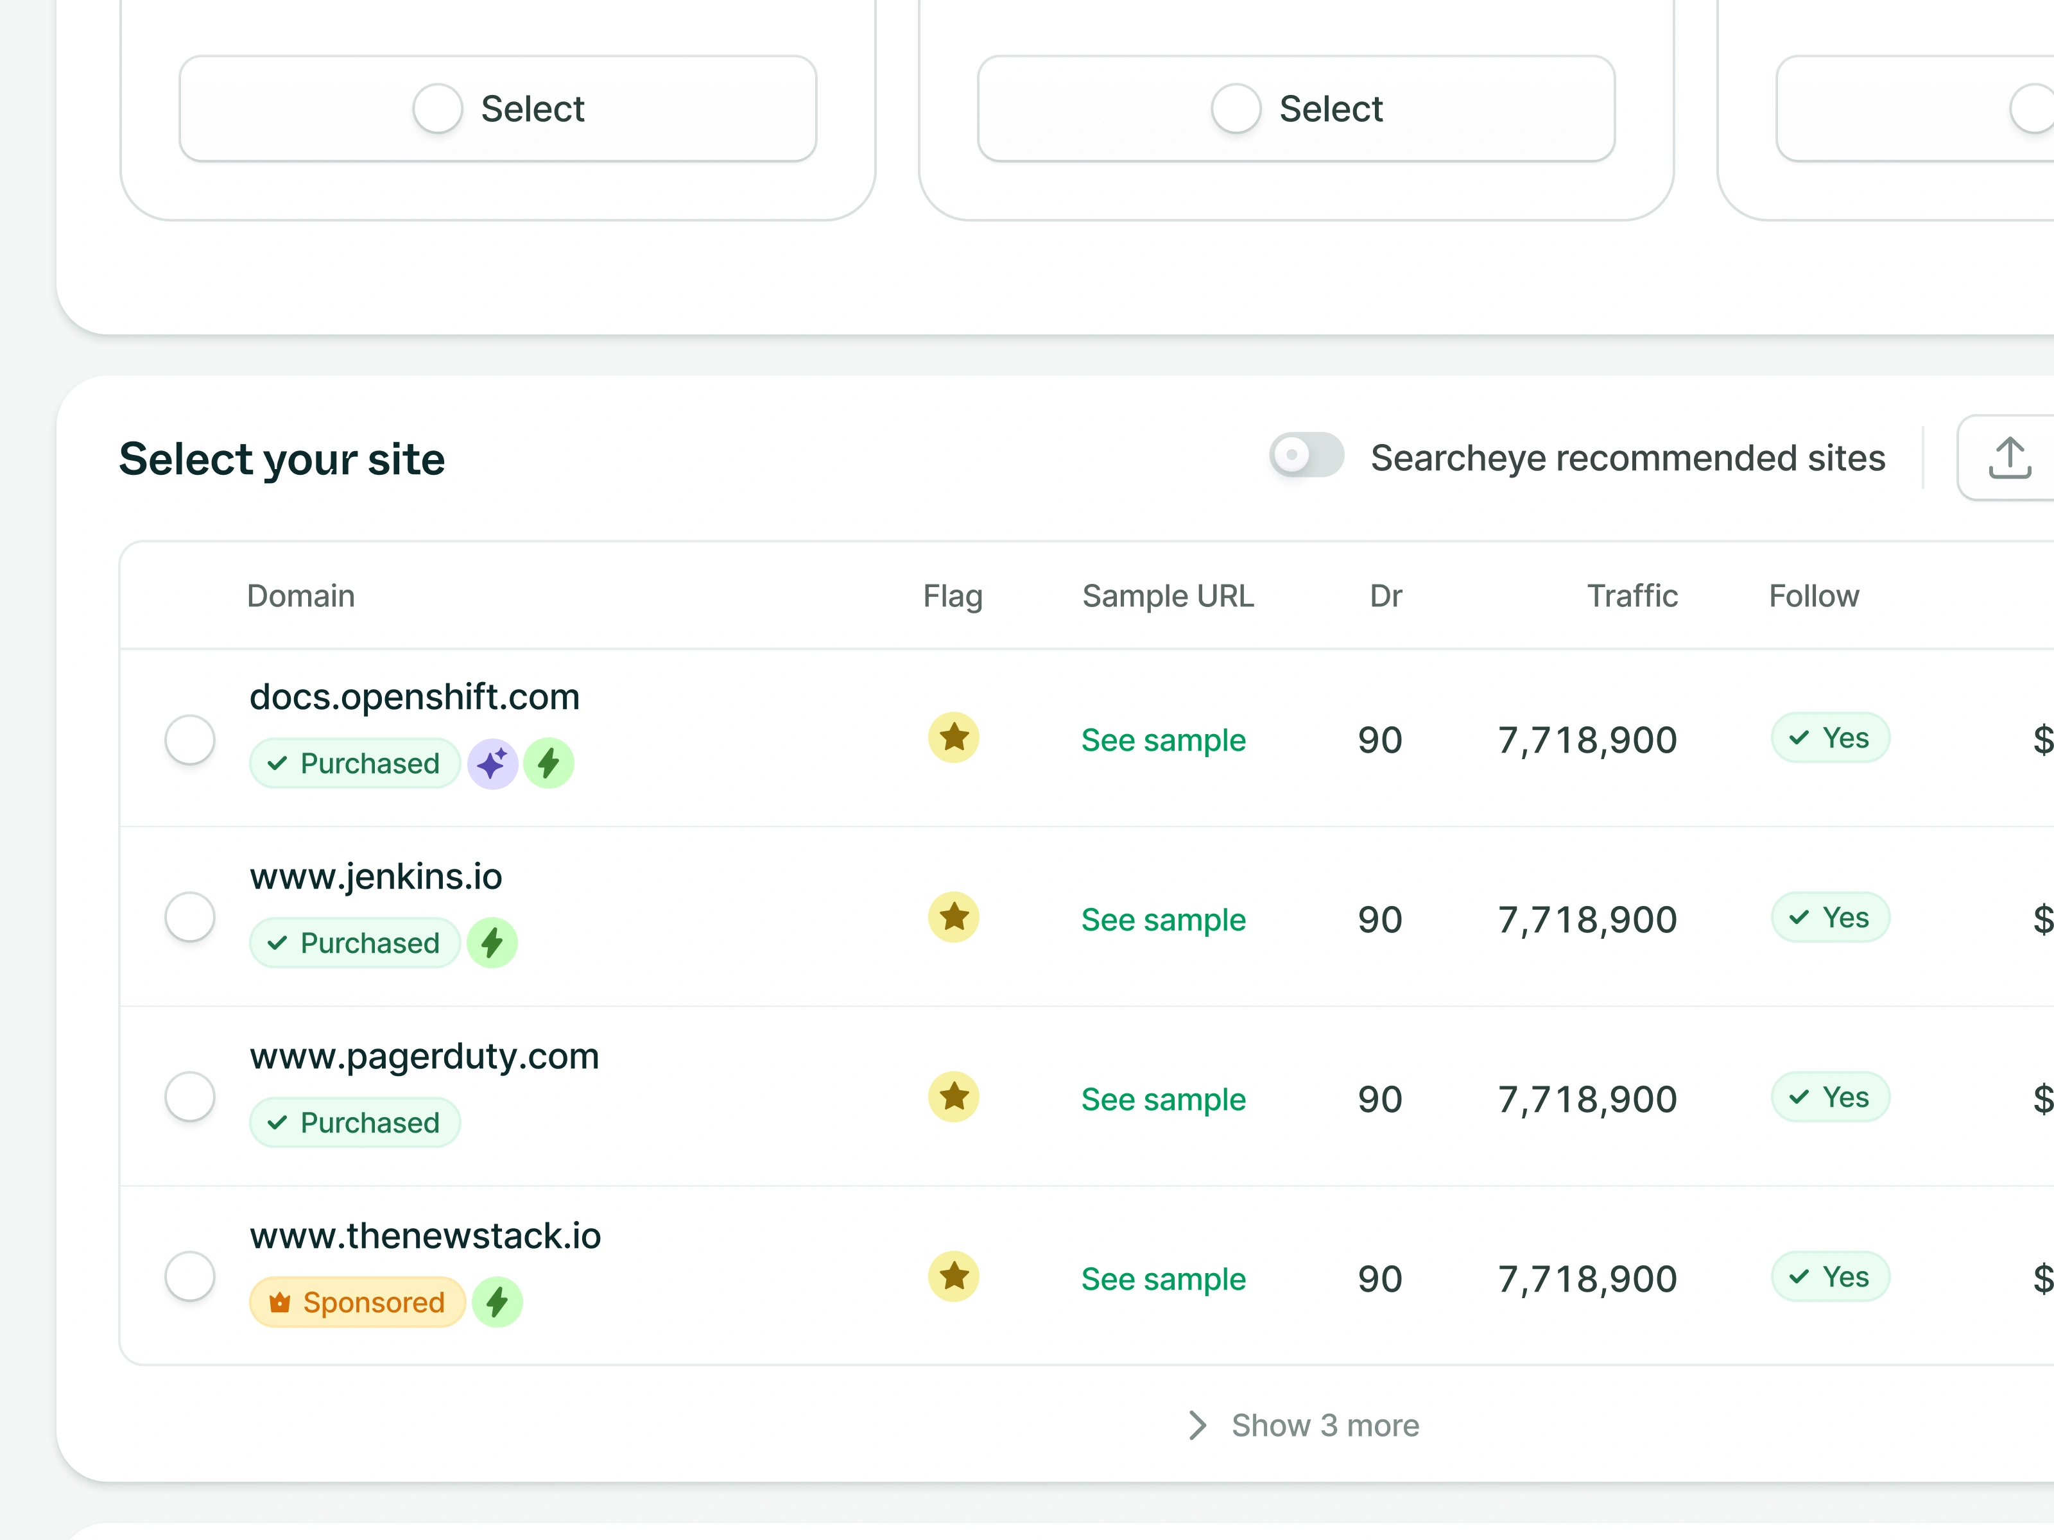Screen dimensions: 2054x1540
Task: Click purple sparkle badge under docs.openshift.com
Action: click(492, 764)
